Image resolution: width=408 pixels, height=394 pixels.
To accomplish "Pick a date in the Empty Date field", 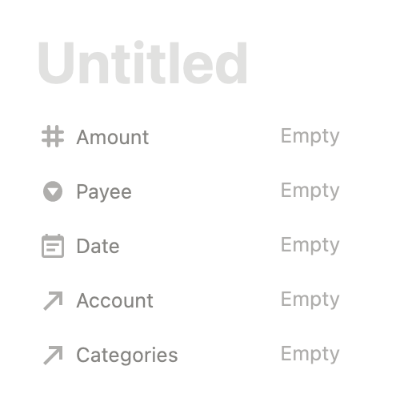I will pyautogui.click(x=310, y=245).
